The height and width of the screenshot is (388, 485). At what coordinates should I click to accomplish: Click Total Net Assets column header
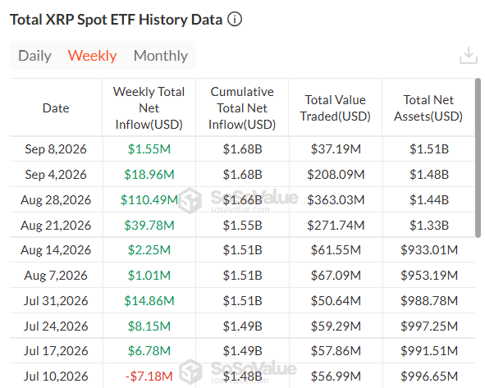click(x=428, y=108)
